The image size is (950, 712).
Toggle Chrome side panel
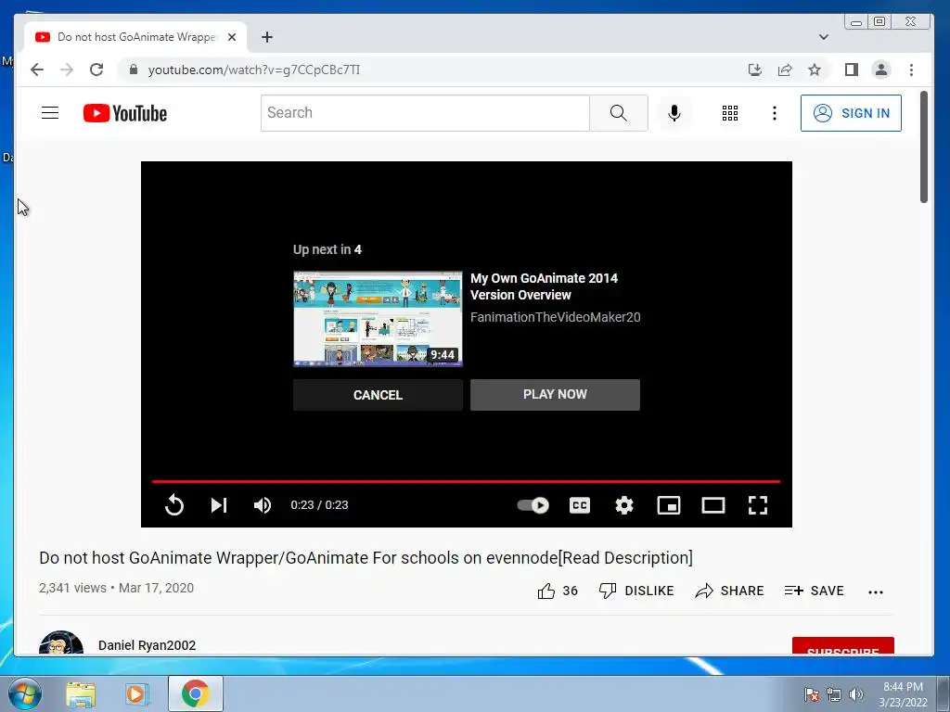(852, 70)
